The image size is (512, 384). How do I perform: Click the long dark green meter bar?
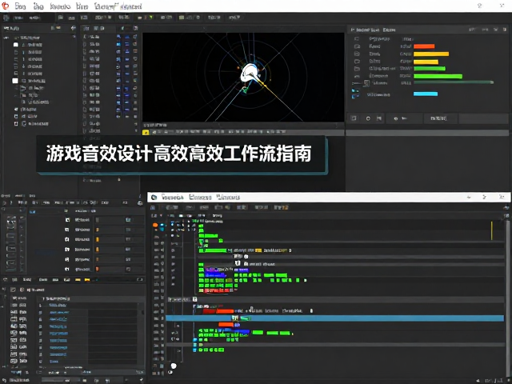click(454, 82)
